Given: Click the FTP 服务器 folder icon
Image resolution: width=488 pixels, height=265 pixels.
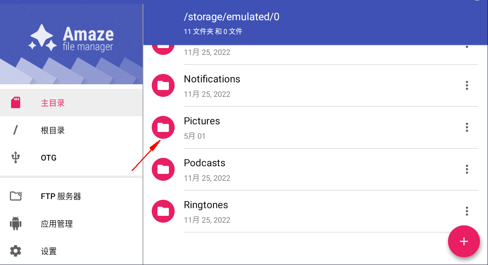Looking at the screenshot, I should pos(16,196).
